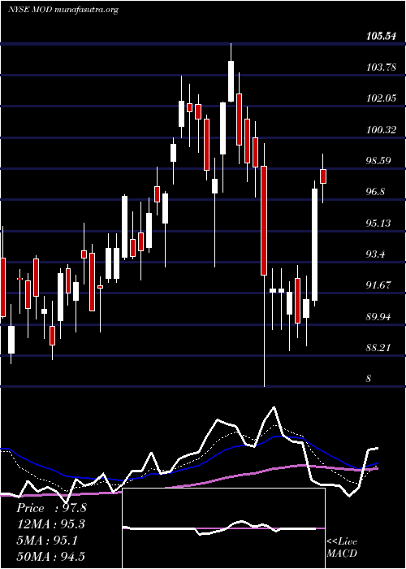Select the 102.05 price axis label
This screenshot has width=406, height=569.
pos(382,98)
